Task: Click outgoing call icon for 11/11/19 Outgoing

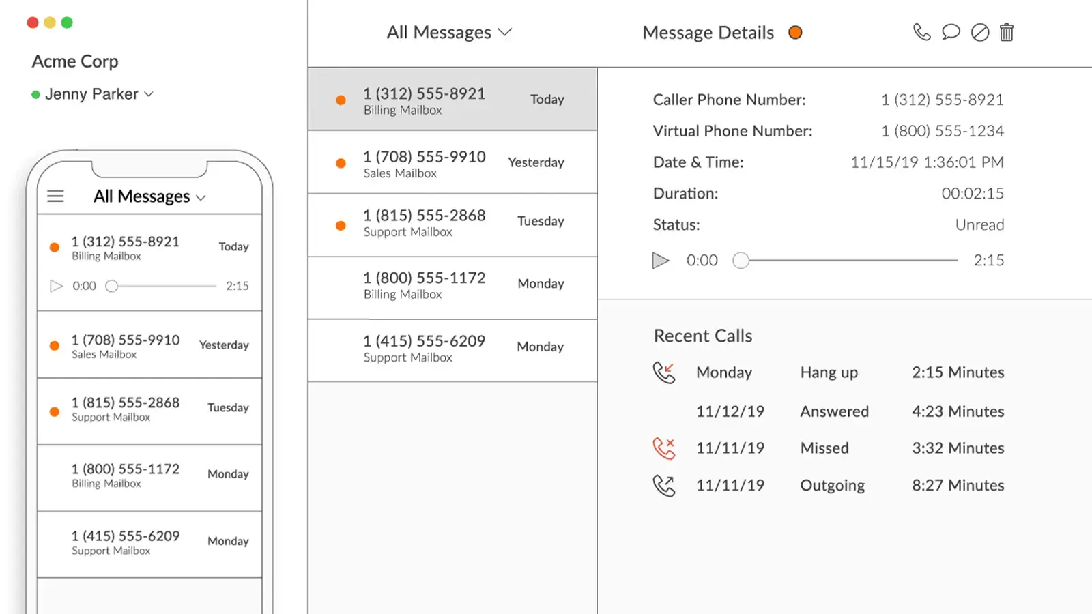Action: pyautogui.click(x=664, y=485)
